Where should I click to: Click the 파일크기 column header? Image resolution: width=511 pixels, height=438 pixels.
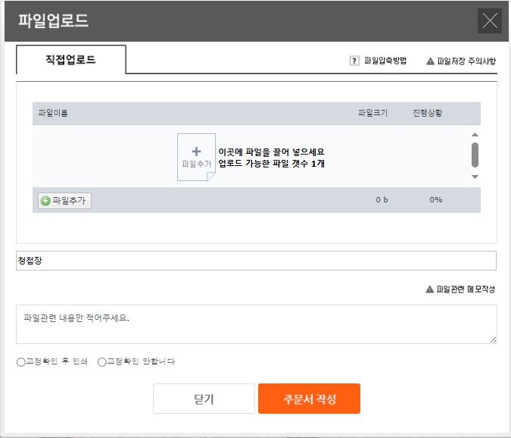tap(372, 113)
